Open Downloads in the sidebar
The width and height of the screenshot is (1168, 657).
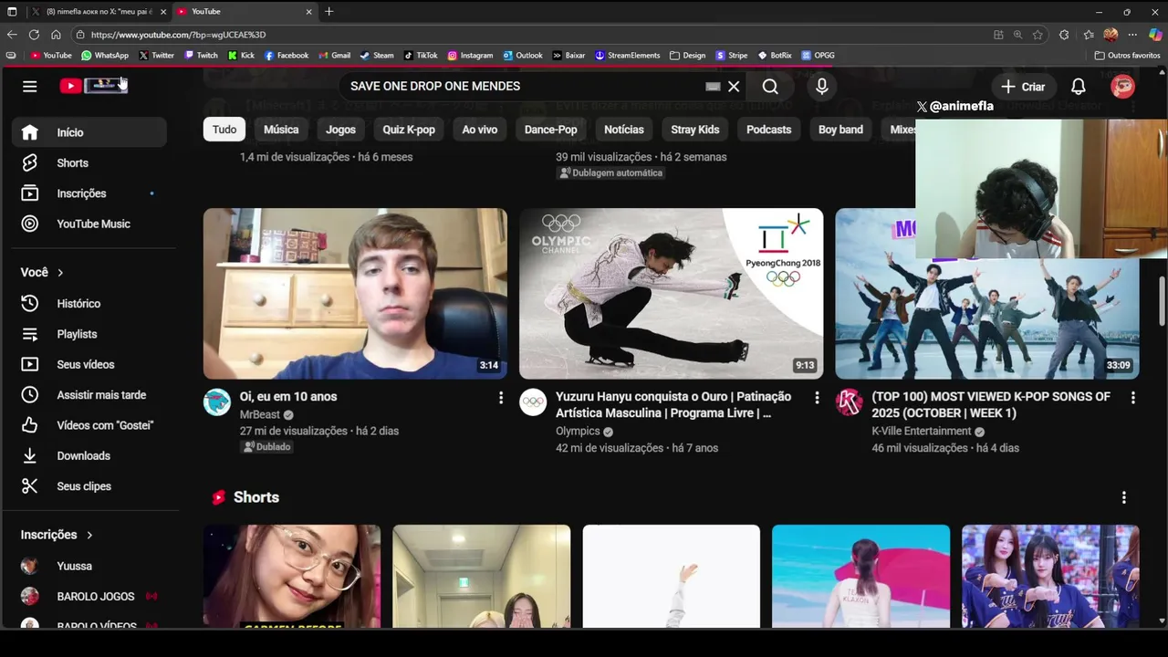[x=89, y=456]
